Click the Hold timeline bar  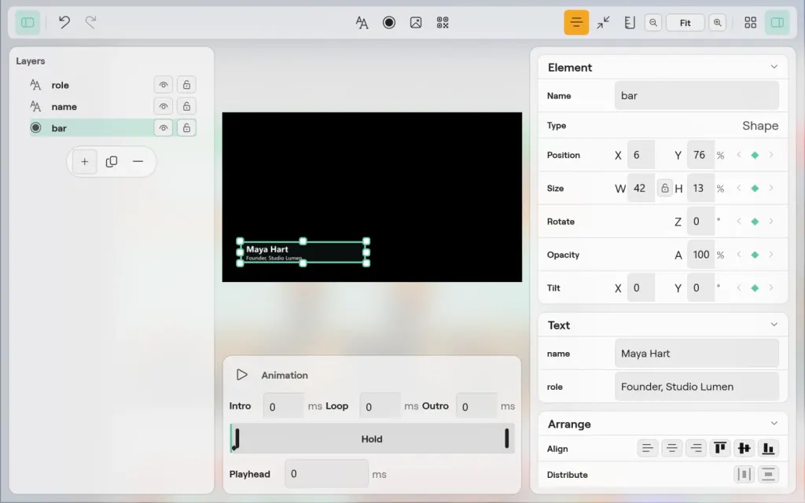point(372,439)
